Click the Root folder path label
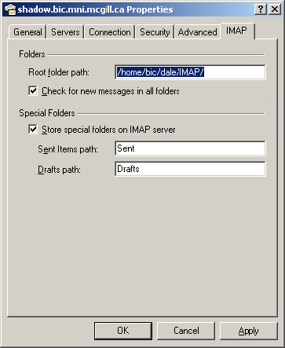285x348 pixels. [x=59, y=72]
